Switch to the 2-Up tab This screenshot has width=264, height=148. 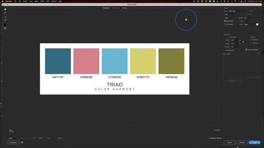(x=124, y=8)
